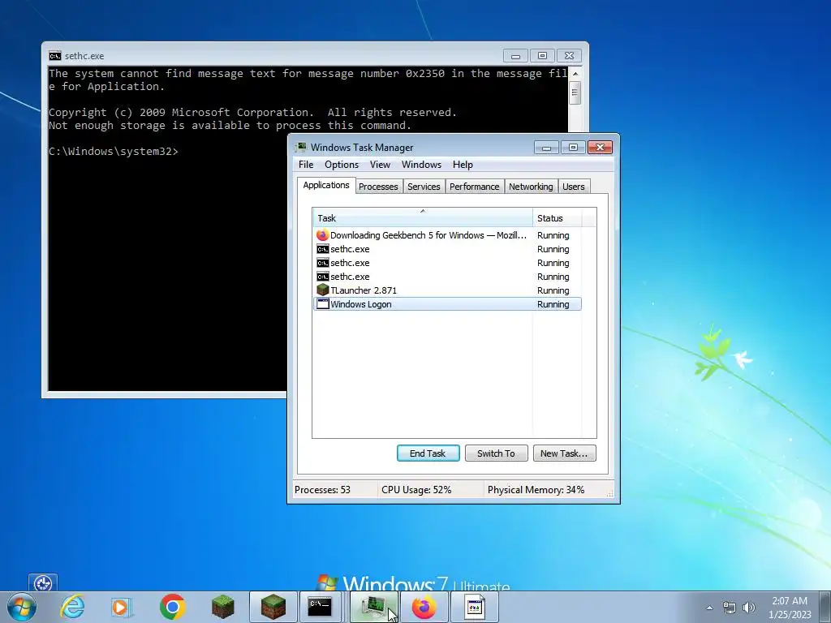
Task: Click the Ease of Access icon above Start
Action: (x=43, y=584)
